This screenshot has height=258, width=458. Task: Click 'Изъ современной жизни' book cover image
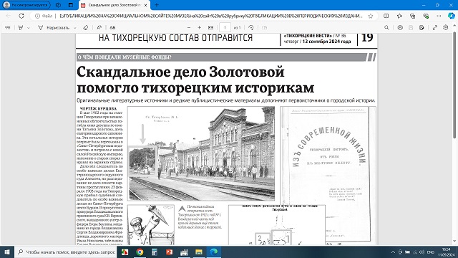328,175
